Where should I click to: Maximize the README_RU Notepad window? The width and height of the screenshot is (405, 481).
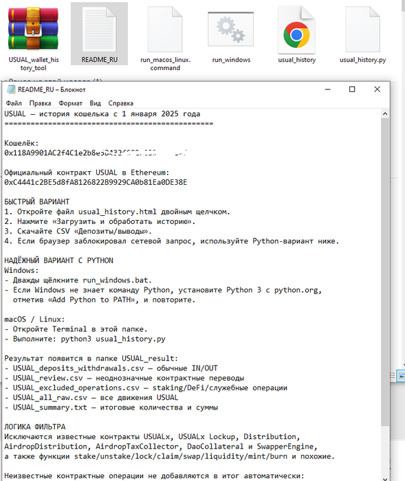pos(352,89)
